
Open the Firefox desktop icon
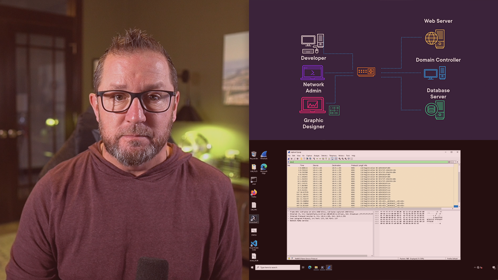pos(254,192)
